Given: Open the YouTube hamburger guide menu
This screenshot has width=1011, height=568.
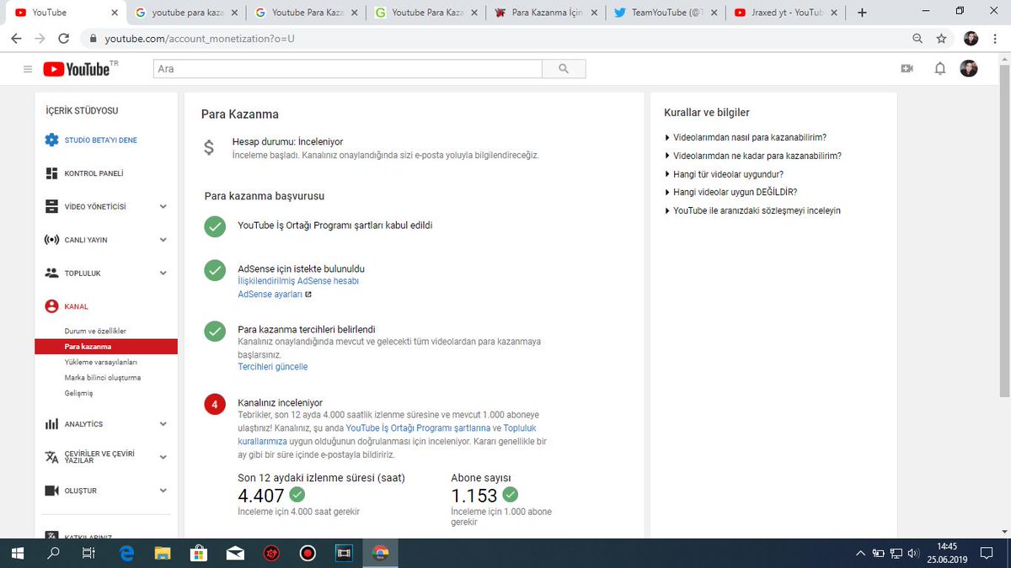Looking at the screenshot, I should tap(28, 69).
